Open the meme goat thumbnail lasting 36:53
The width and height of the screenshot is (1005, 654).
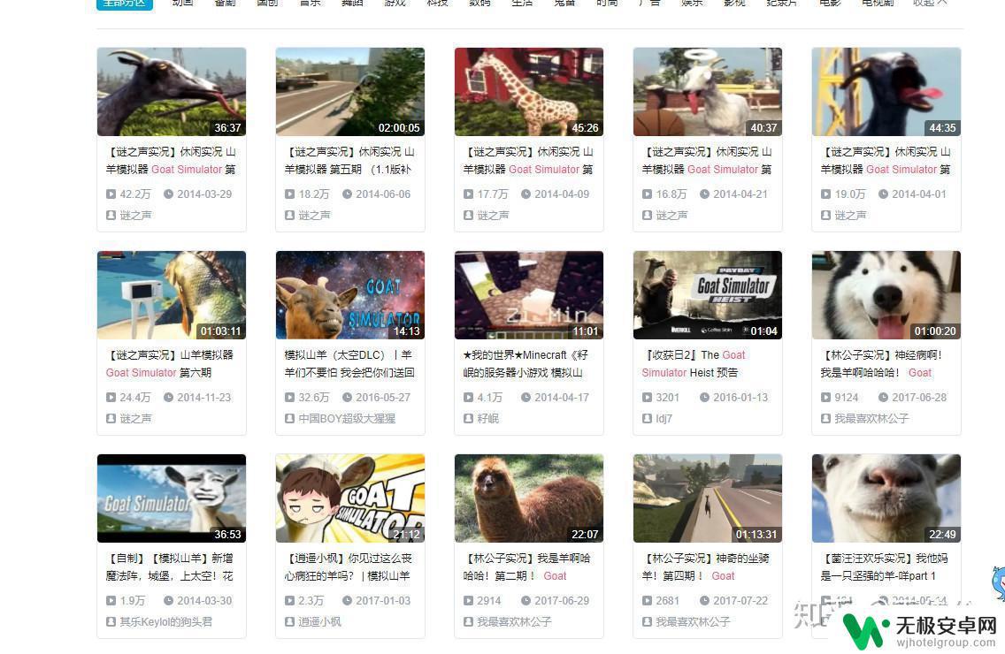[171, 498]
